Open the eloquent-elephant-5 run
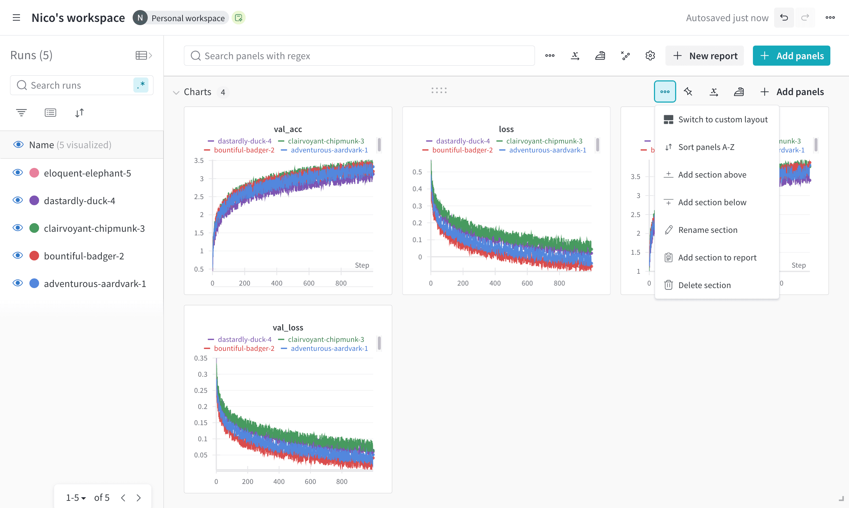This screenshot has width=849, height=508. (87, 173)
